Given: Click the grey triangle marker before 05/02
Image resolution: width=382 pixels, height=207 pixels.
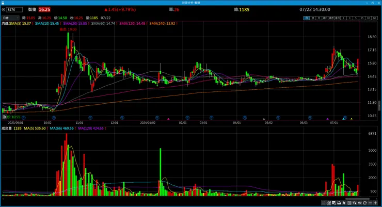Looking at the screenshot, I should coord(264,119).
